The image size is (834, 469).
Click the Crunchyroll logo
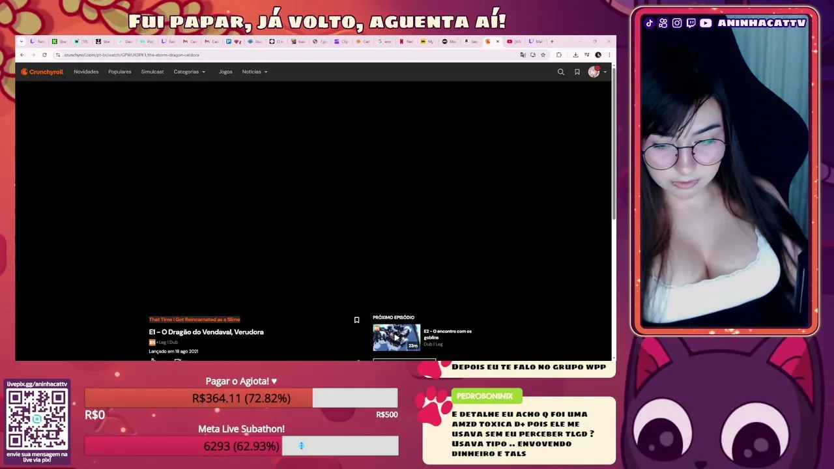pos(42,72)
